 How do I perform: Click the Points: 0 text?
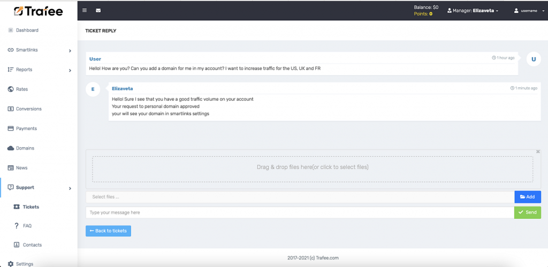pos(423,14)
